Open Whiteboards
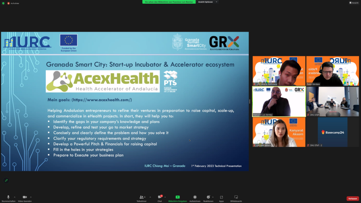The width and height of the screenshot is (361, 203). click(x=236, y=197)
